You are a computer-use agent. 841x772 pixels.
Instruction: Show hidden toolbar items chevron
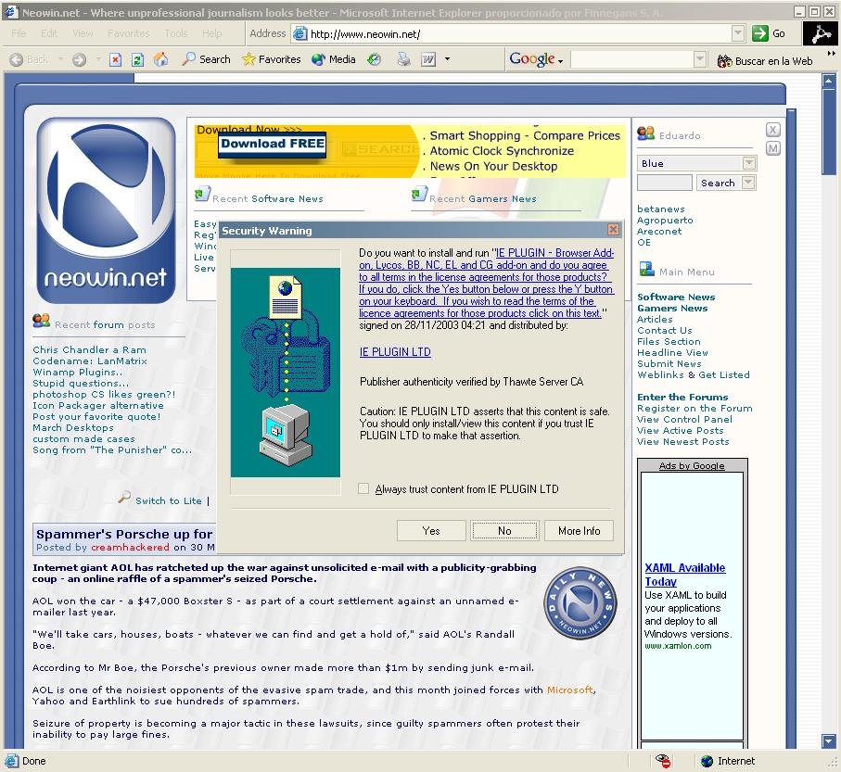tap(832, 54)
